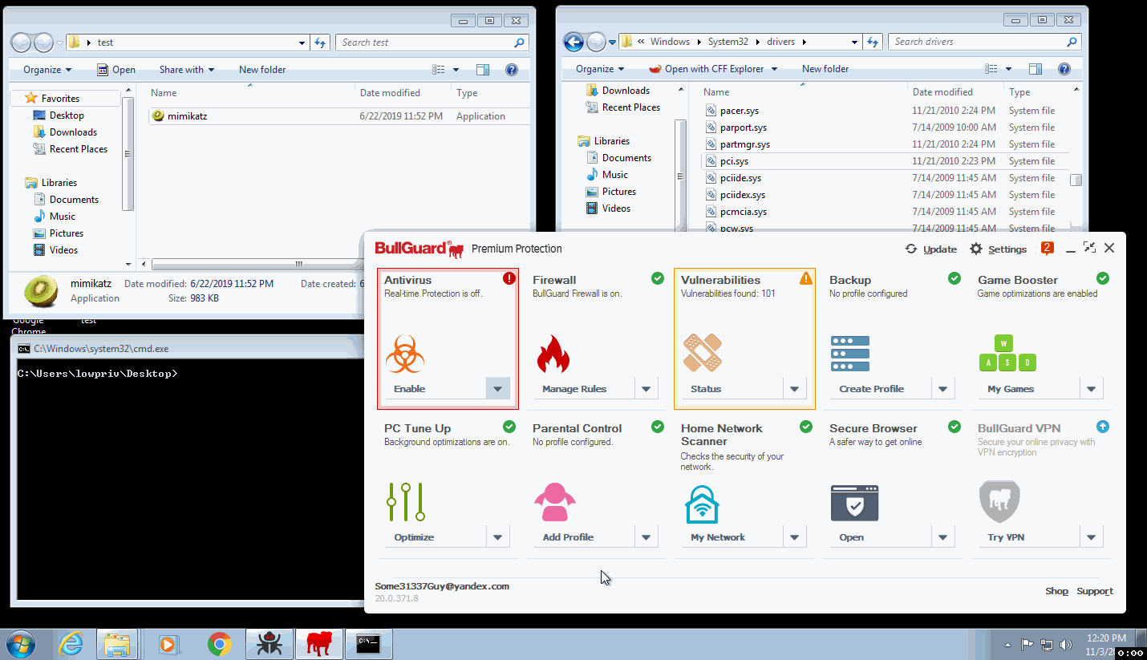Open BullGuard from the taskbar bulldog icon

319,644
